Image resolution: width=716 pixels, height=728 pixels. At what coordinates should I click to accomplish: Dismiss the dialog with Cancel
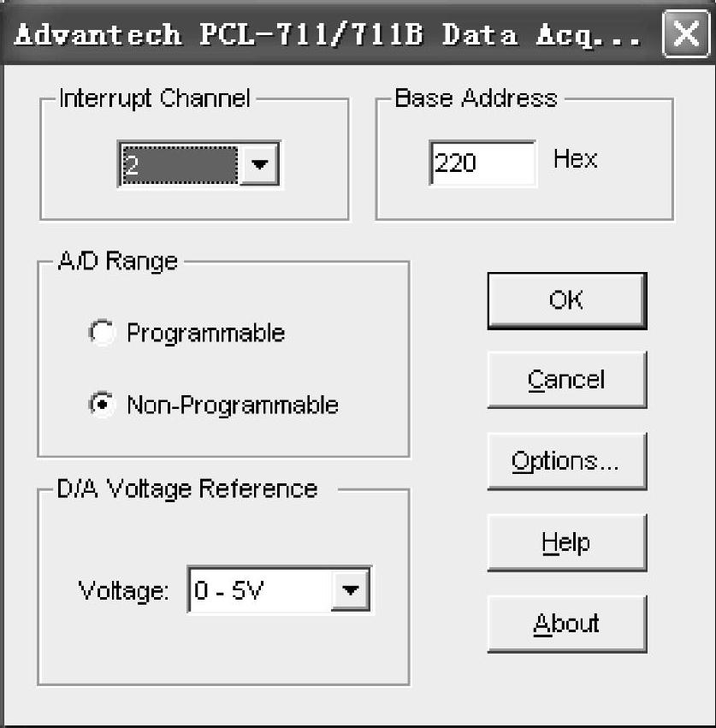click(x=567, y=380)
